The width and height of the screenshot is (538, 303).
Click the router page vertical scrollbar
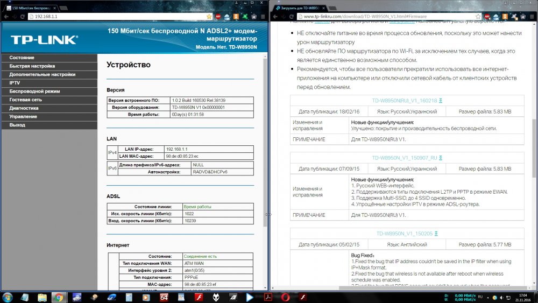point(264,135)
